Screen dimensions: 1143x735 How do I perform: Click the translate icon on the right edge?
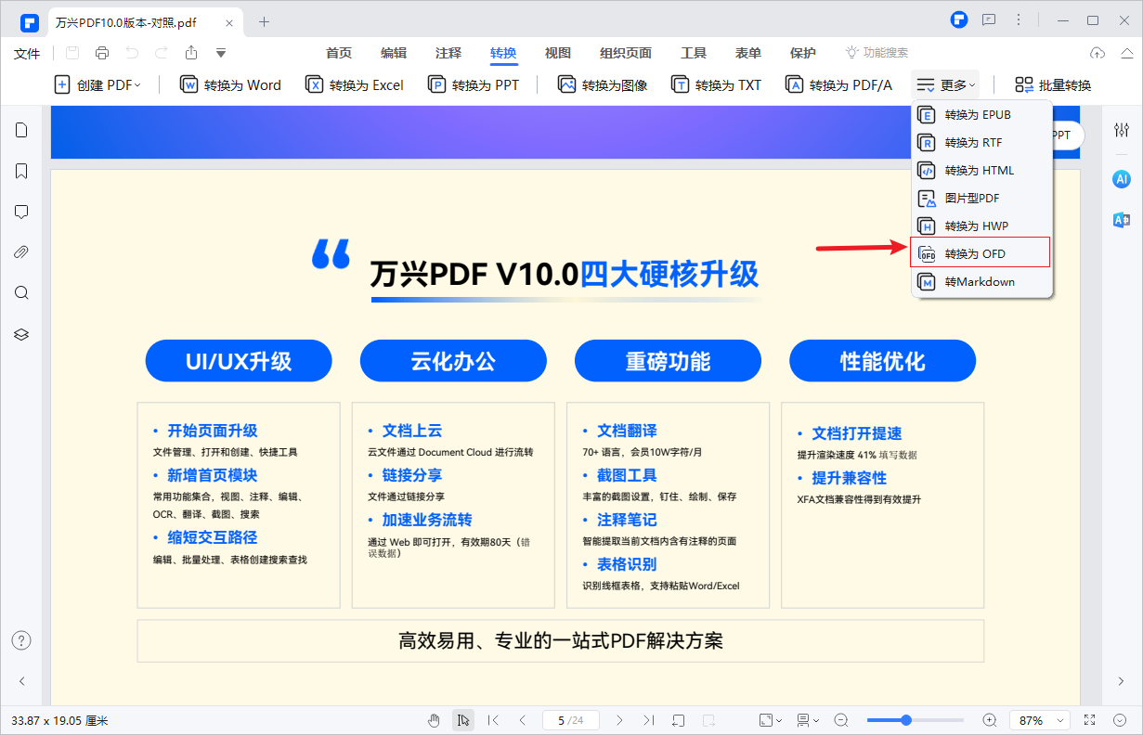click(1121, 220)
